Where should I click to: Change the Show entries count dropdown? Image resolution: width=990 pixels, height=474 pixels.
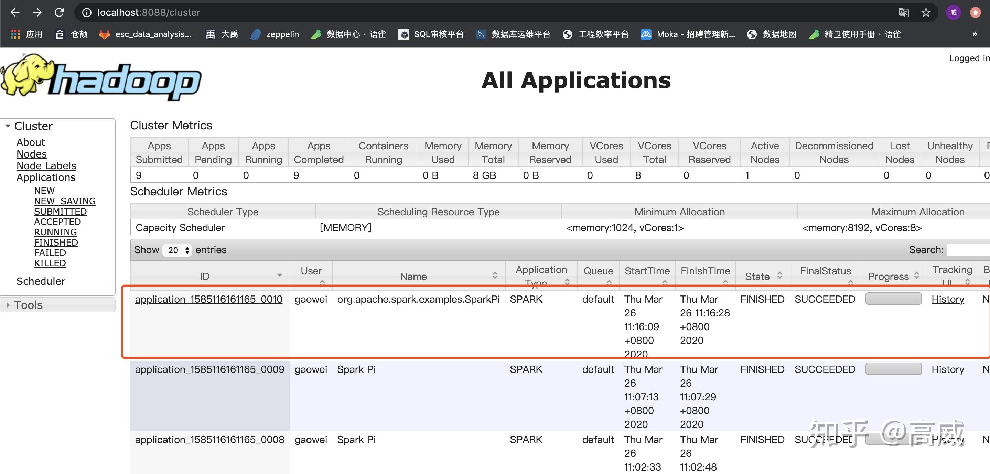point(177,250)
